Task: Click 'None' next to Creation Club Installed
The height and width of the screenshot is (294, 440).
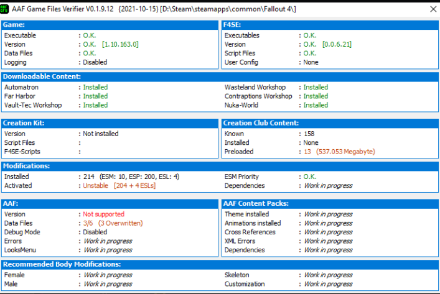Action: 311,143
